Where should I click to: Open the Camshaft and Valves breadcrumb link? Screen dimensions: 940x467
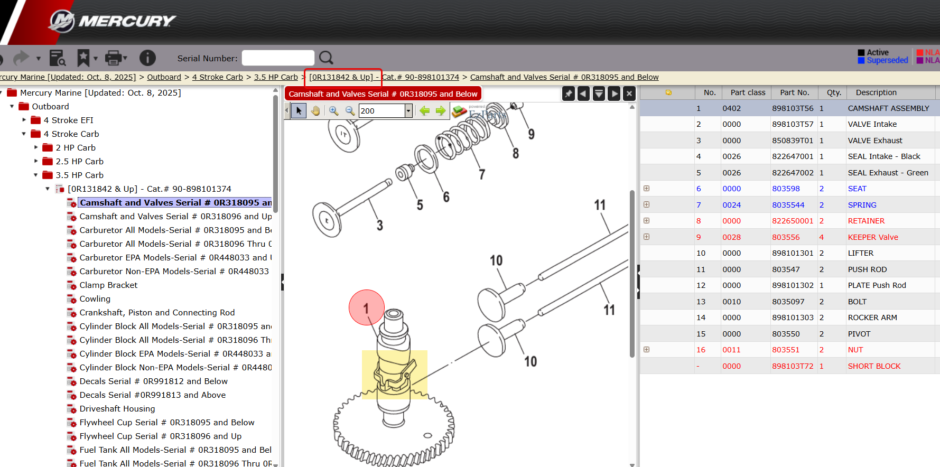click(x=564, y=77)
